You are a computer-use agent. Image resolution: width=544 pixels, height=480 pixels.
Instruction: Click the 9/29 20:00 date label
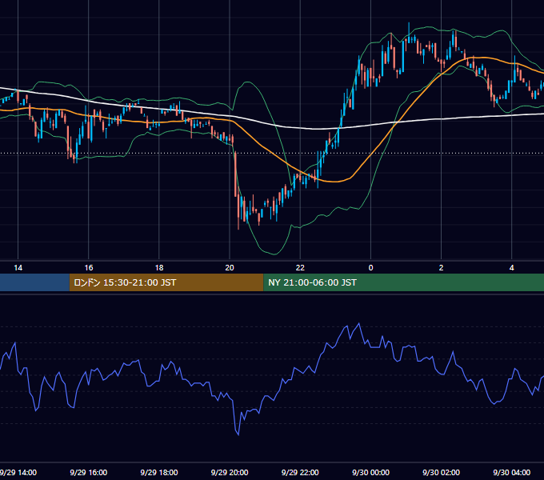[230, 472]
